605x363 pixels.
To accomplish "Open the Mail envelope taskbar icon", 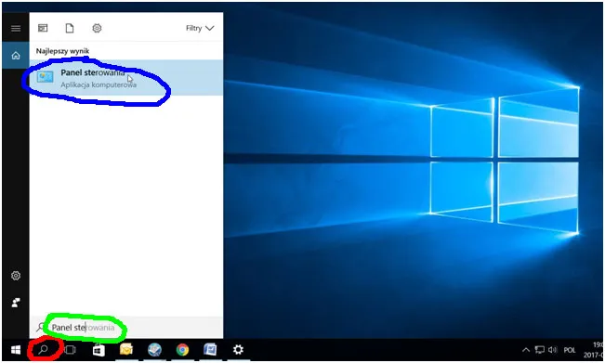I will click(126, 349).
